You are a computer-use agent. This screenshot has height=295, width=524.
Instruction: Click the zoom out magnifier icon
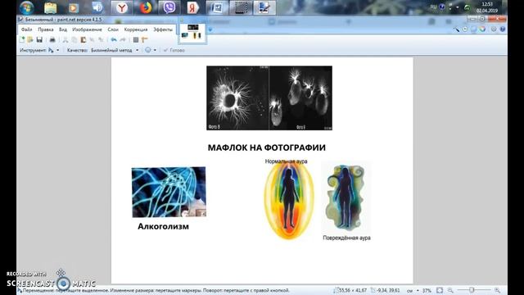(x=450, y=290)
